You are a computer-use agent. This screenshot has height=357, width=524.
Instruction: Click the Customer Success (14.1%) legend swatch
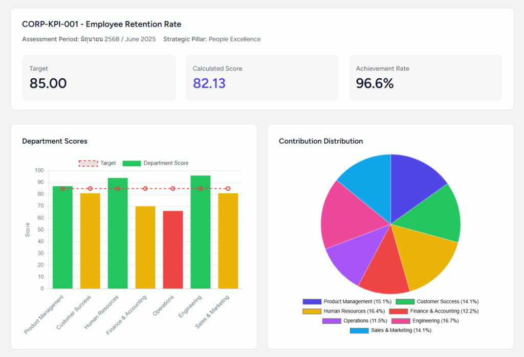pyautogui.click(x=405, y=302)
